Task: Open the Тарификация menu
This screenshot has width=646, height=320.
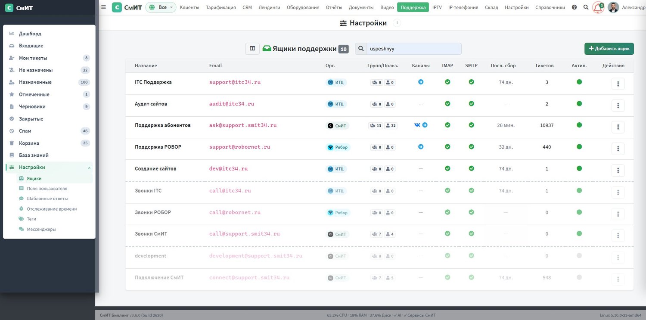Action: pos(221,7)
